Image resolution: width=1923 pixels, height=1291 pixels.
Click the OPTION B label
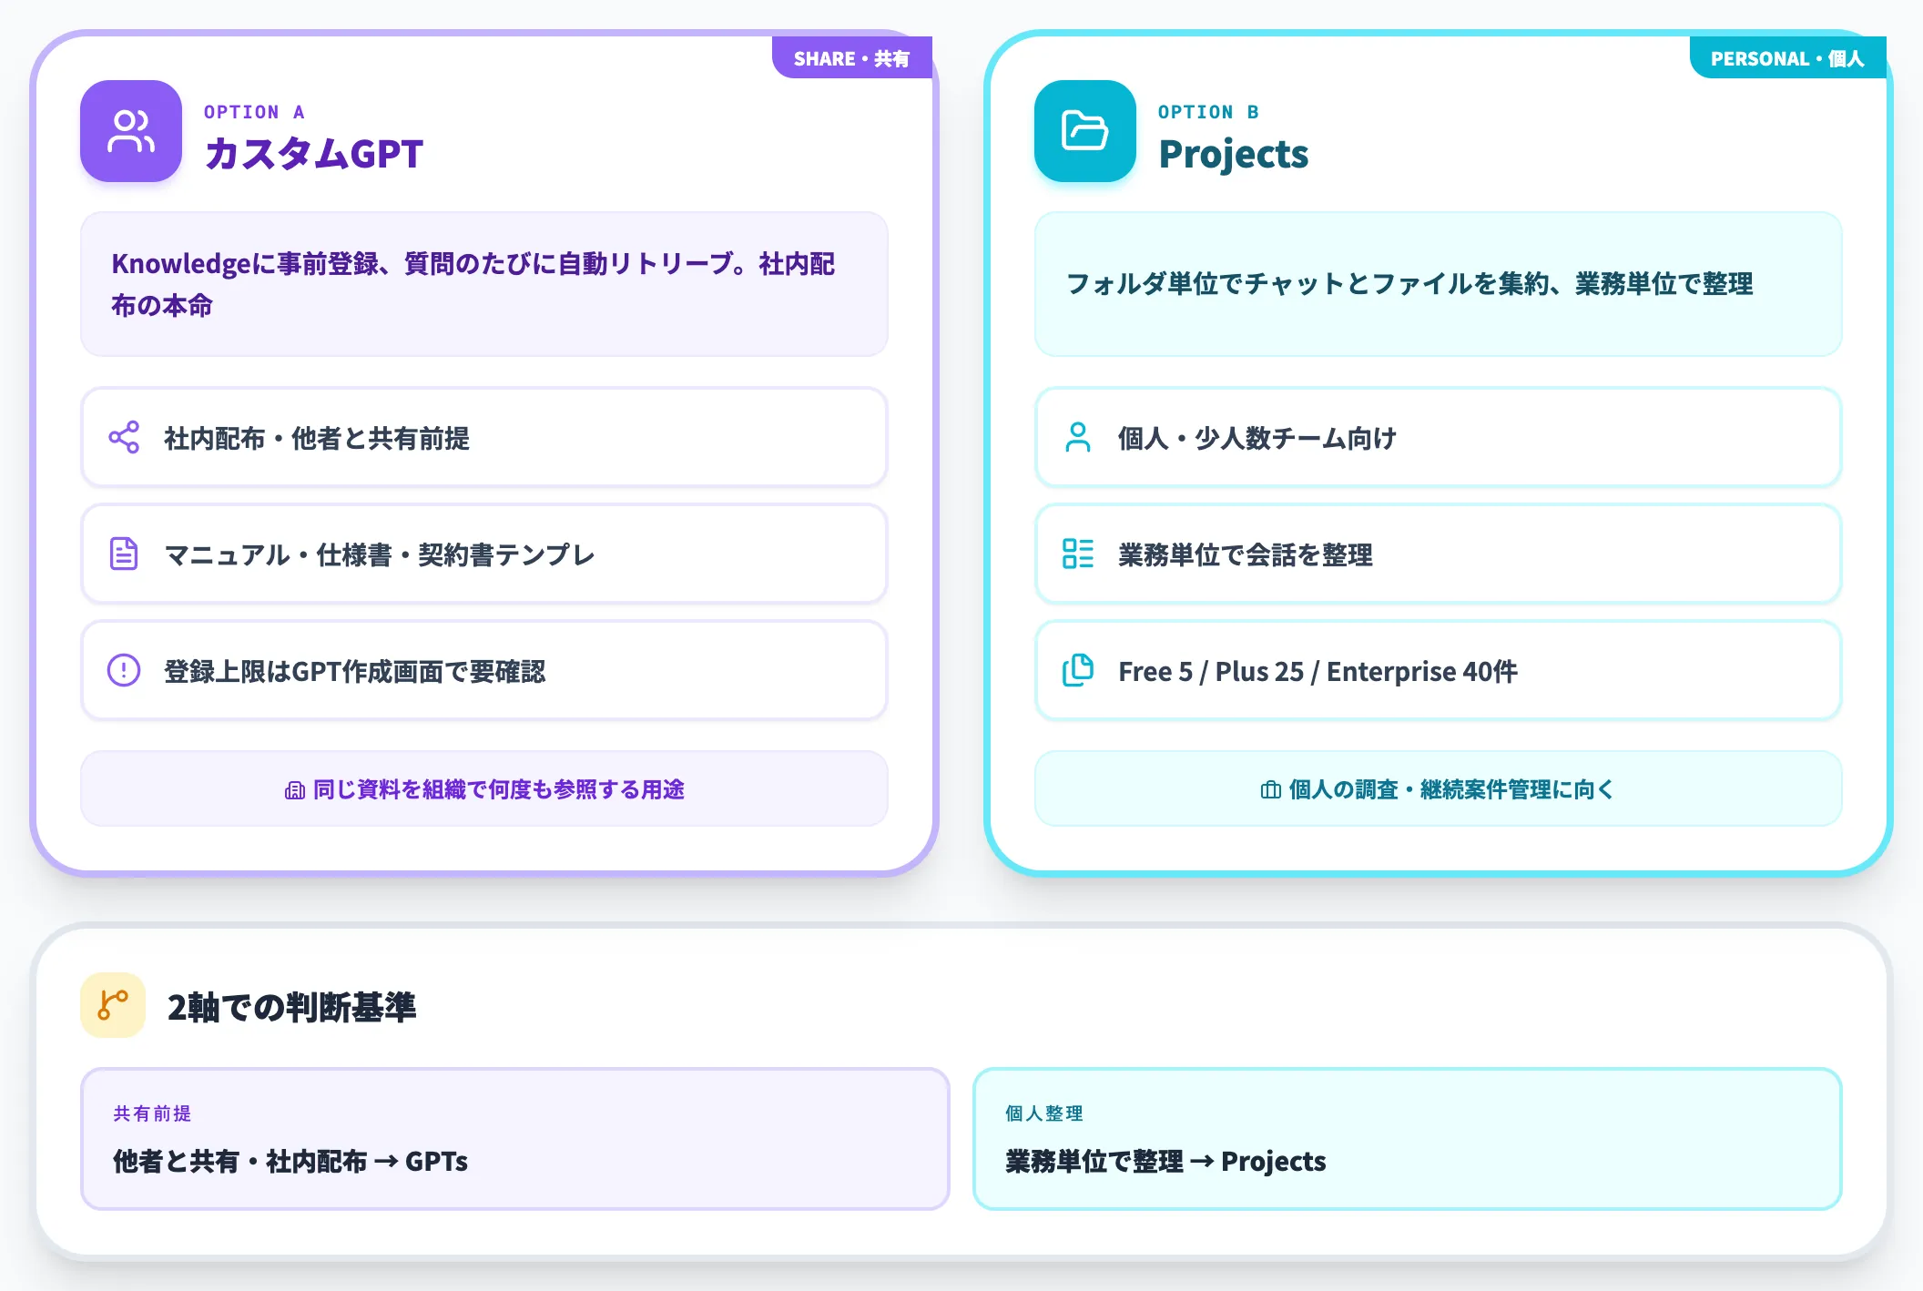click(1208, 112)
